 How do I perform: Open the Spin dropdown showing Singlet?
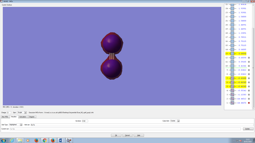25,112
